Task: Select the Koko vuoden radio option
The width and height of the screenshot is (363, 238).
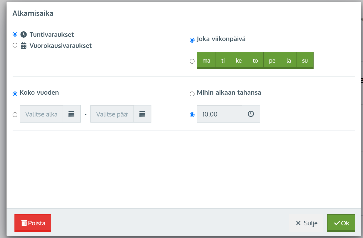Action: [15, 94]
